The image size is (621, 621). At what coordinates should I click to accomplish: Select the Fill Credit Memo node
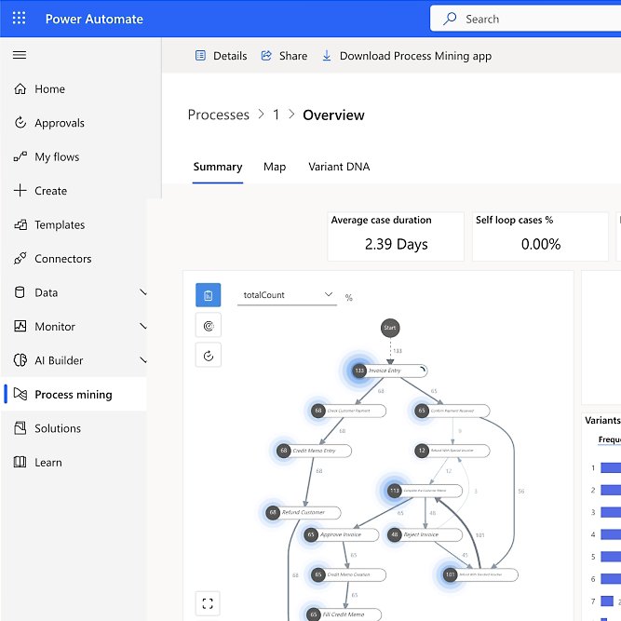[344, 614]
